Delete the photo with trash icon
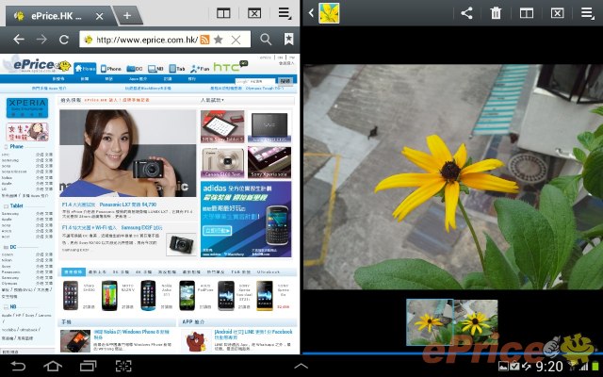 497,13
